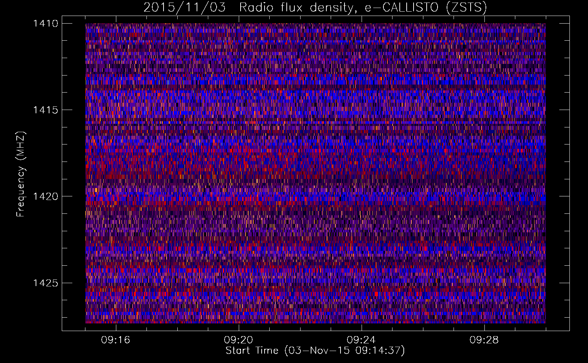Screen dimensions: 588x363
Task: Click the 1415 frequency tick label
Action: 45,110
